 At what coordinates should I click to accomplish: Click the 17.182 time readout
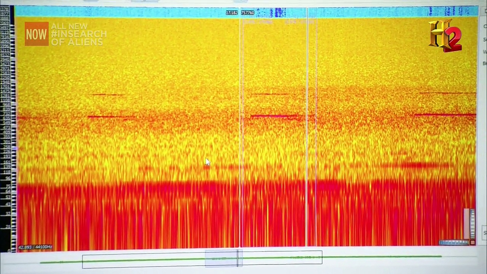click(231, 13)
